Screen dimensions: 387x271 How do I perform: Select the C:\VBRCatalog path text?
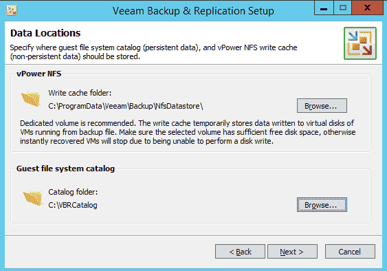coord(73,205)
